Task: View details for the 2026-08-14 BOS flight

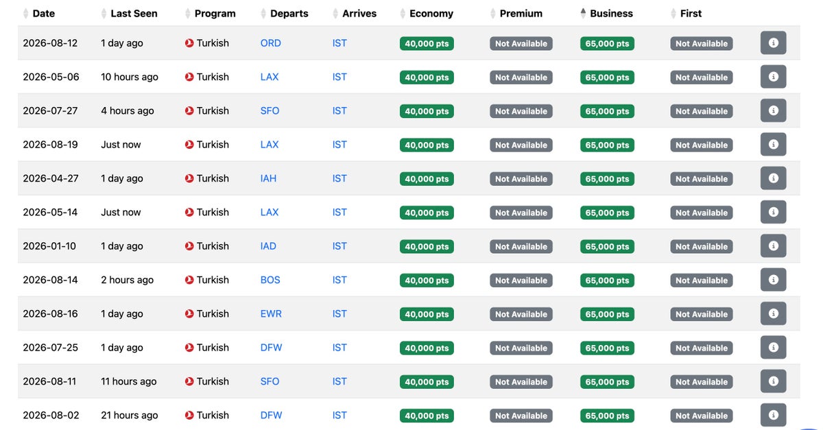Action: point(773,280)
